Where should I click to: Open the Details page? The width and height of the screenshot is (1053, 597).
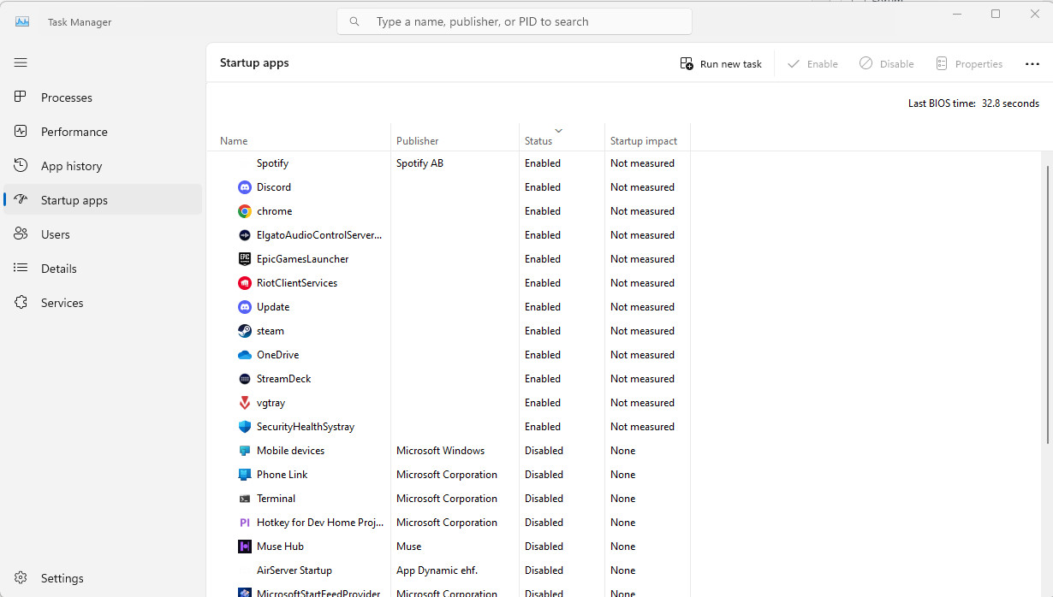(103, 269)
